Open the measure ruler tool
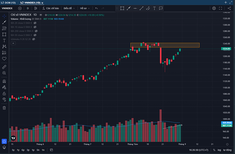The height and width of the screenshot is (154, 235). tap(4, 67)
